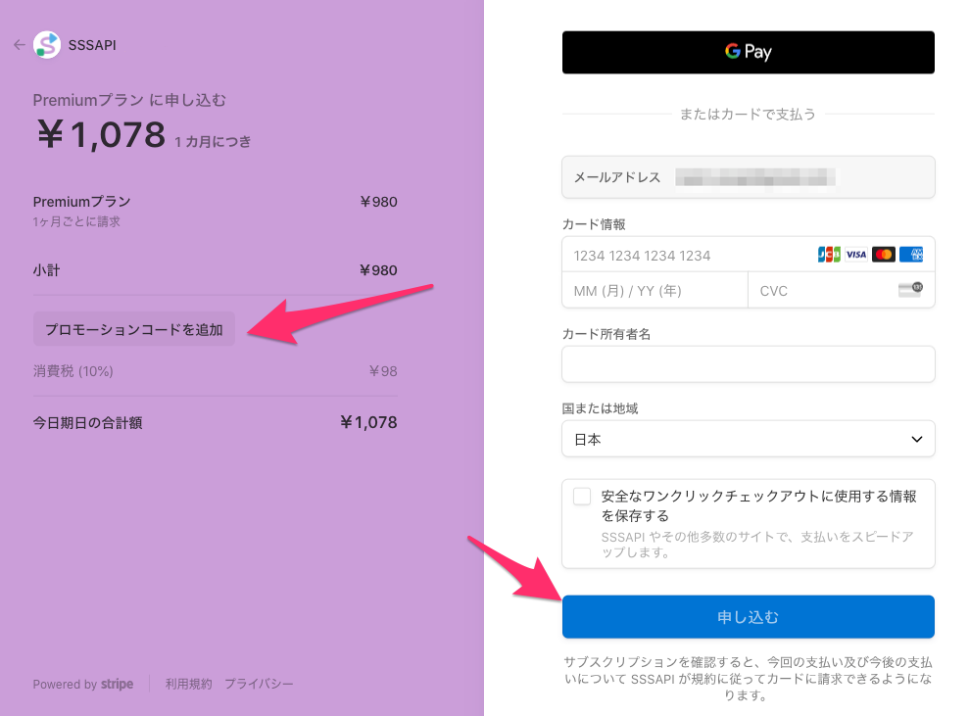969x716 pixels.
Task: Click the VISA card icon
Action: [x=856, y=255]
